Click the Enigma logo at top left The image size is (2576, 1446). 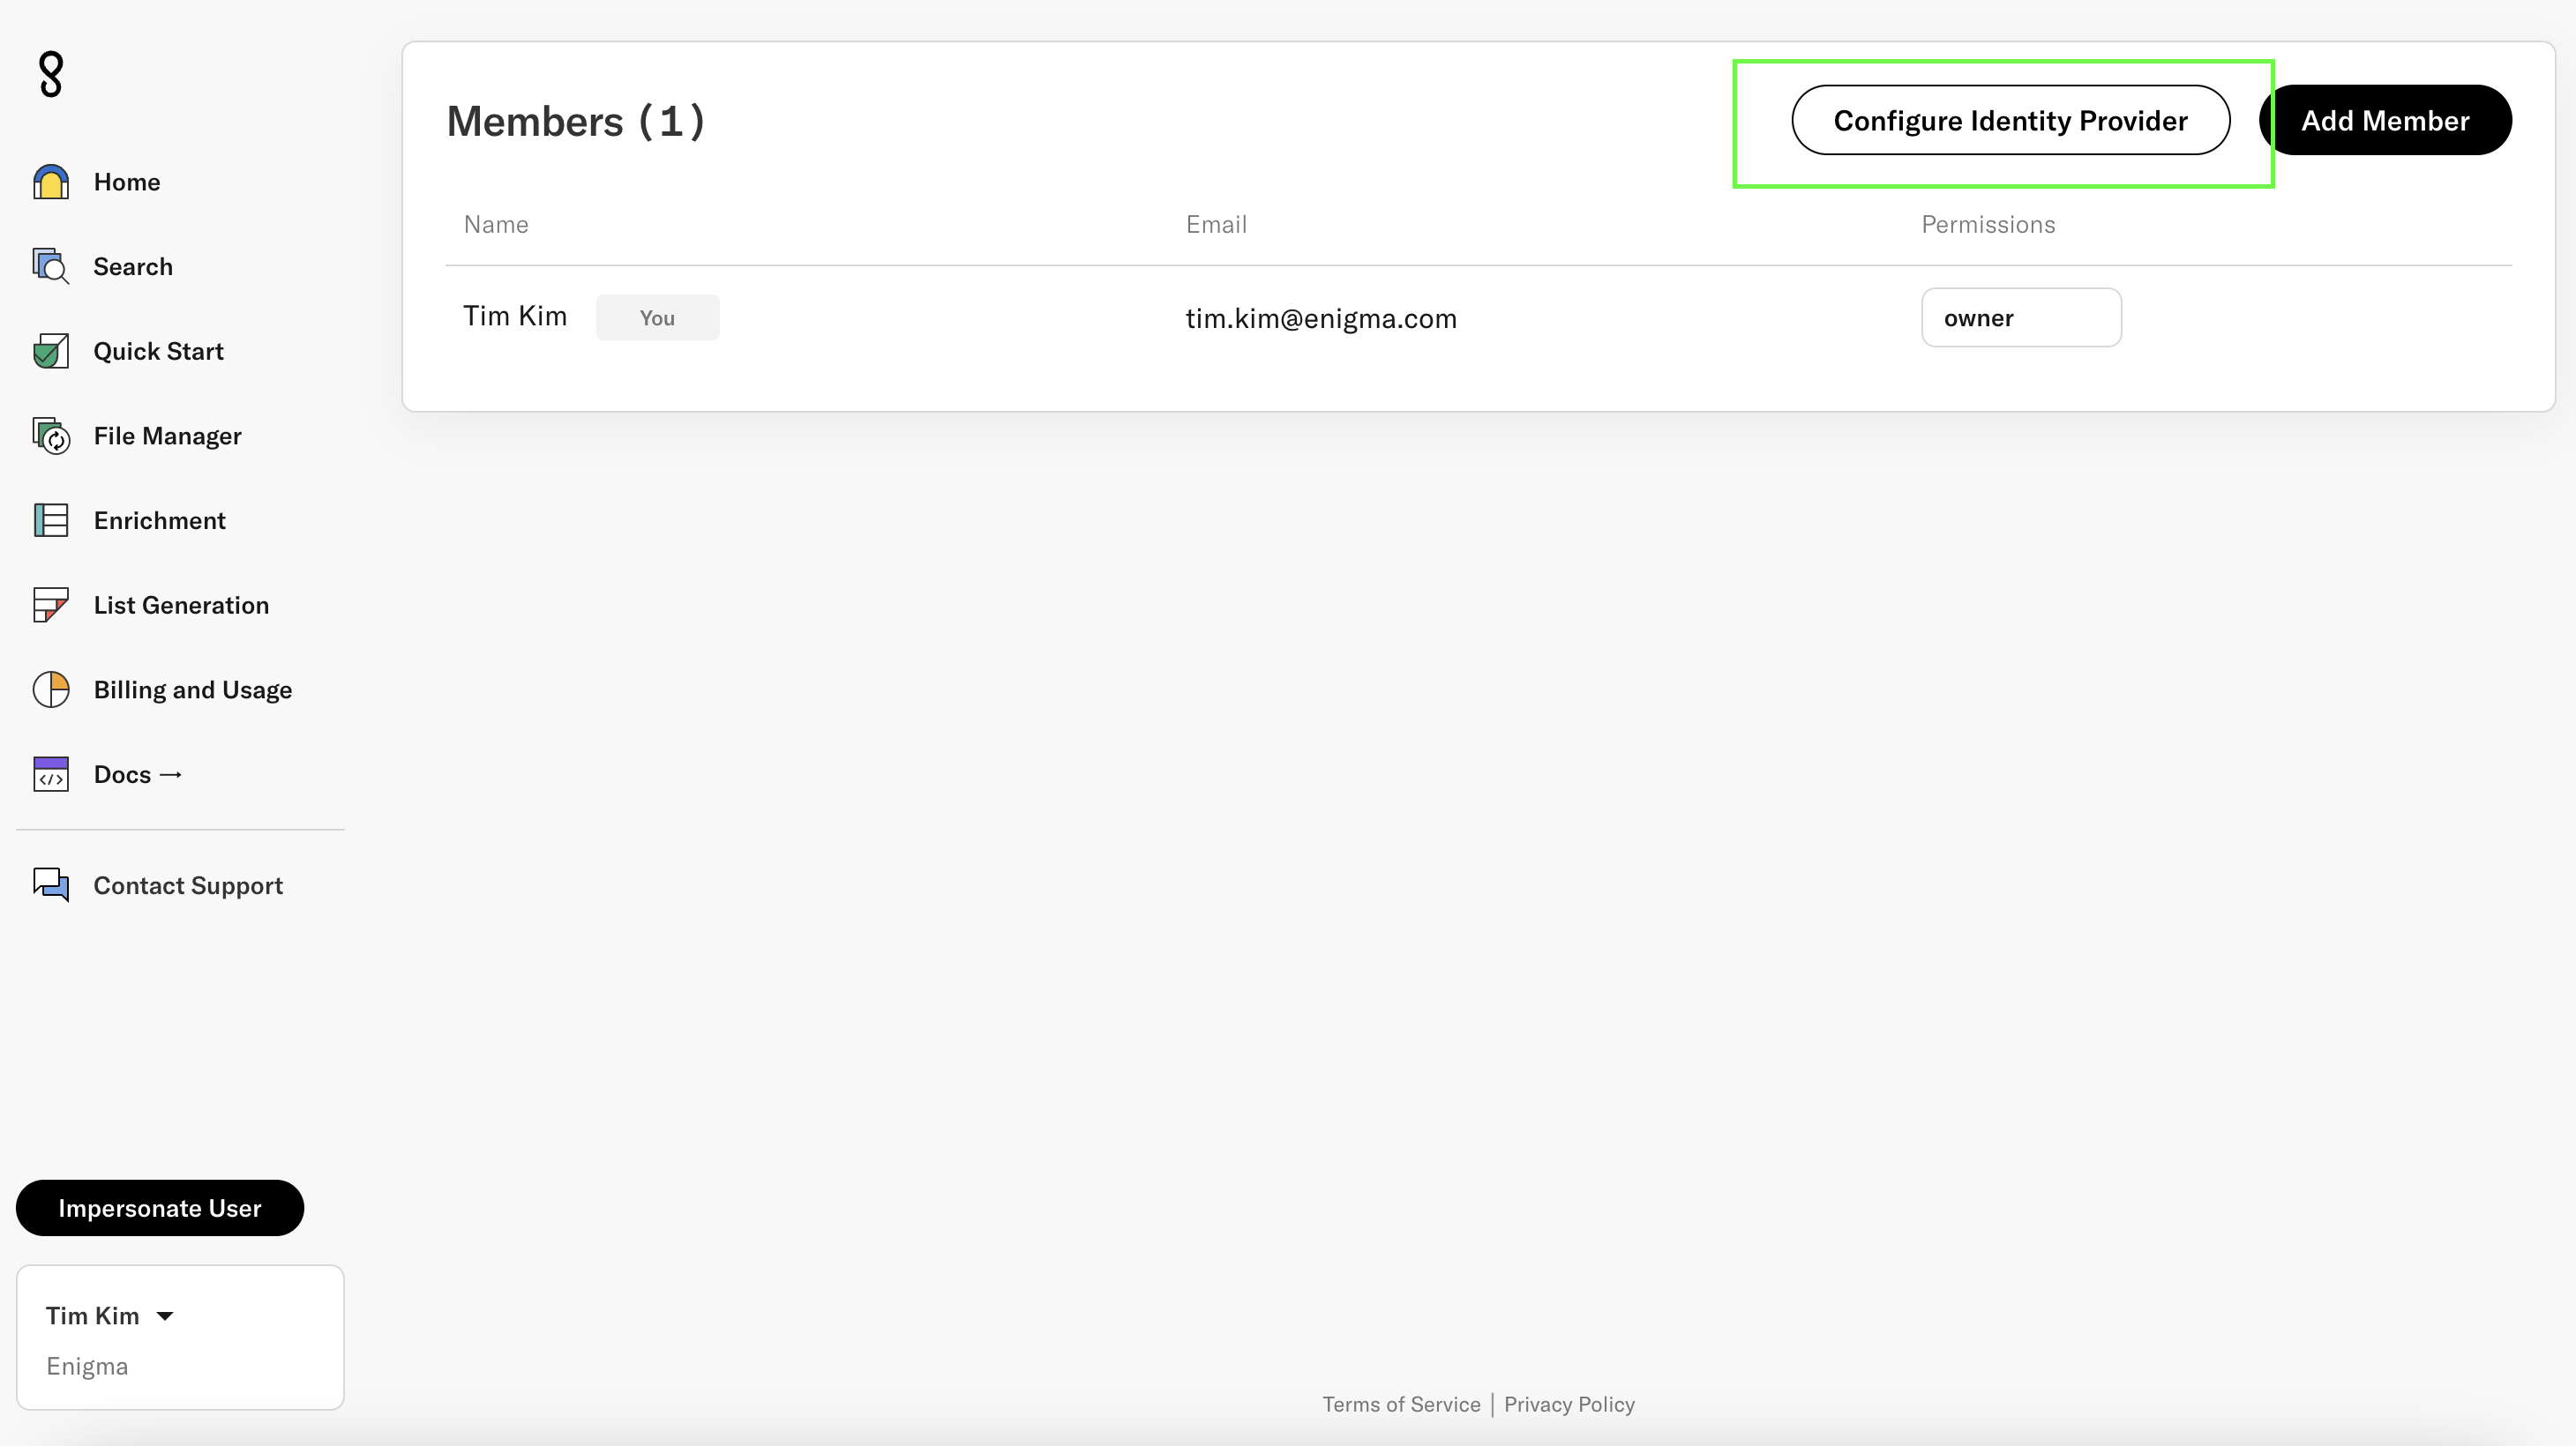tap(51, 73)
